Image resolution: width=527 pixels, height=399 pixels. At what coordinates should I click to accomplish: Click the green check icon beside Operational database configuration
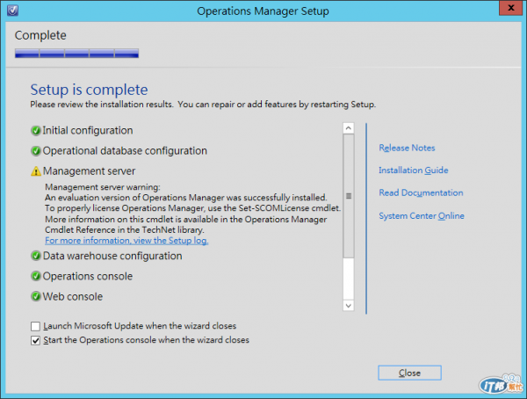36,151
